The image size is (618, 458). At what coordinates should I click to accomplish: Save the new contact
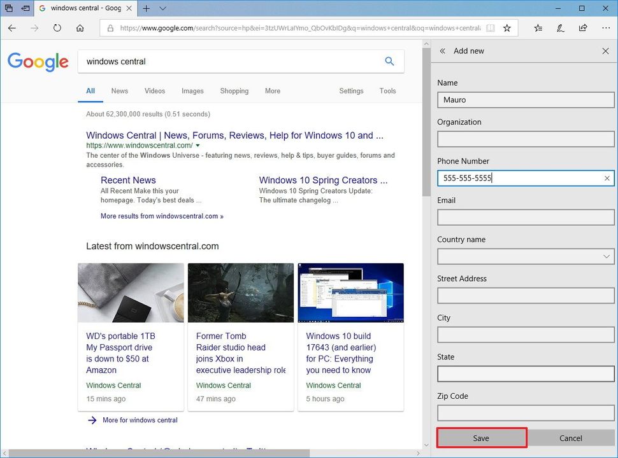(x=482, y=438)
